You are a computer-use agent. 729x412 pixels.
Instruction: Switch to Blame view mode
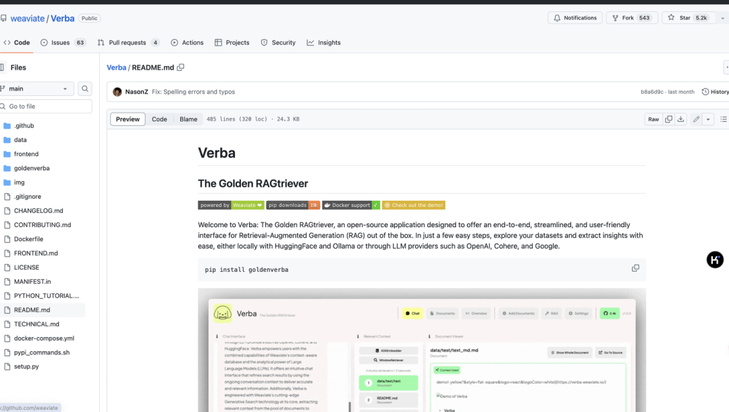click(188, 119)
